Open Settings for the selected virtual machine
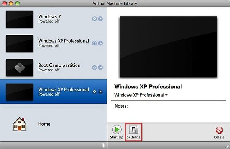The width and height of the screenshot is (230, 149). [133, 132]
